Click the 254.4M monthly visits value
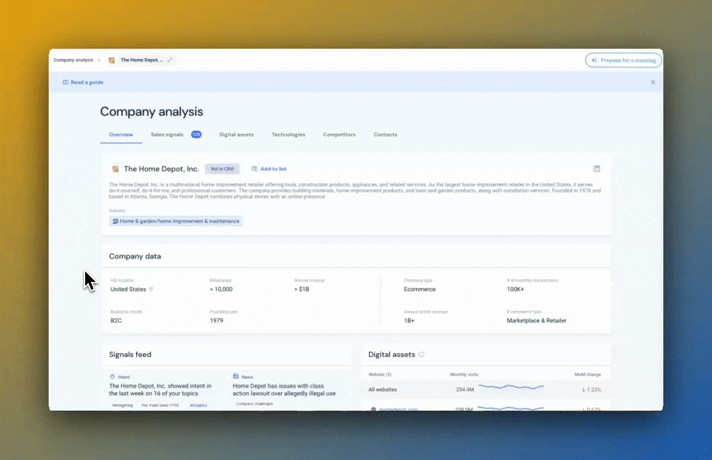 pyautogui.click(x=465, y=390)
